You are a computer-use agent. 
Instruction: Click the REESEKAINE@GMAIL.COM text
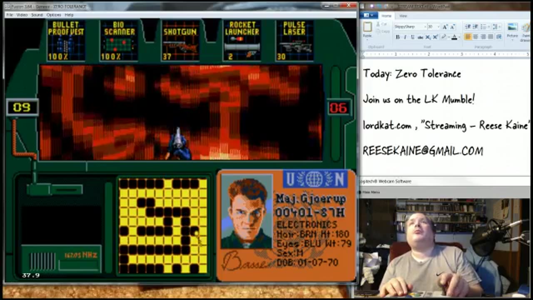423,151
